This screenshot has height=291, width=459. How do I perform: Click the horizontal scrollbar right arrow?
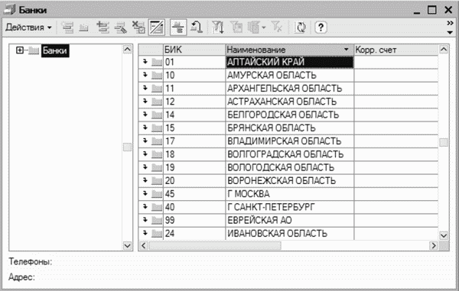(x=433, y=246)
